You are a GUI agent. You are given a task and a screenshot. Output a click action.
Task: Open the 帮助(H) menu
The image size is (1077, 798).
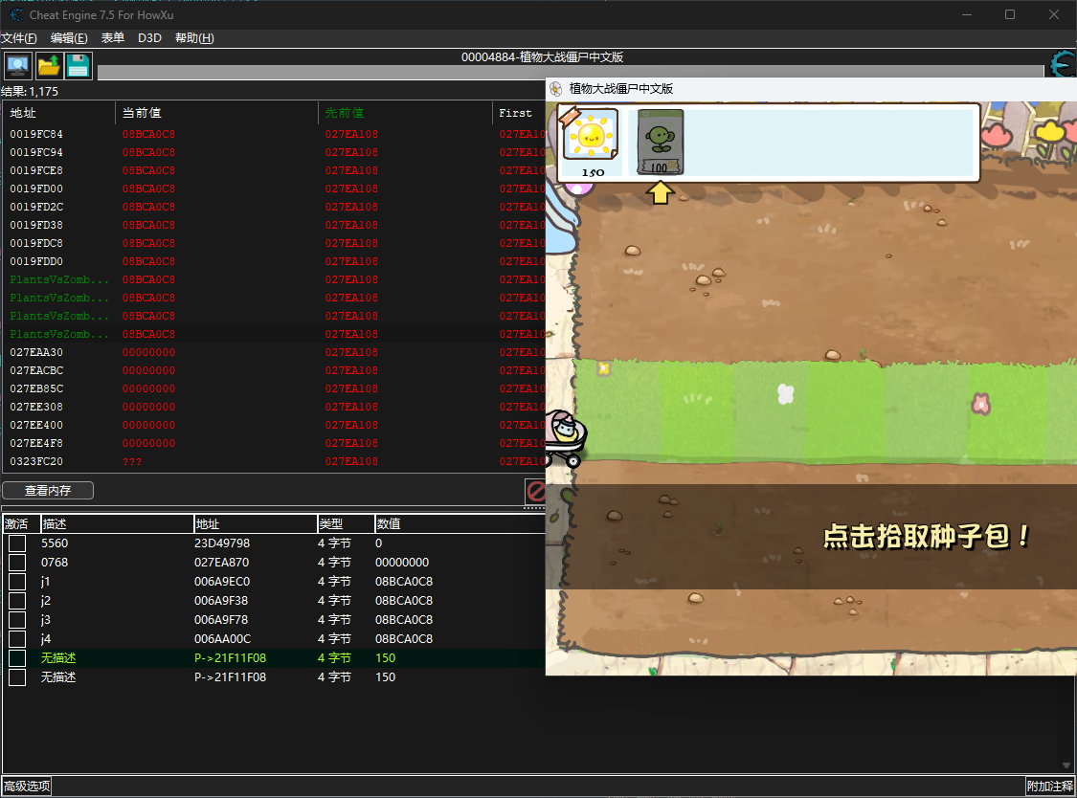coord(194,38)
